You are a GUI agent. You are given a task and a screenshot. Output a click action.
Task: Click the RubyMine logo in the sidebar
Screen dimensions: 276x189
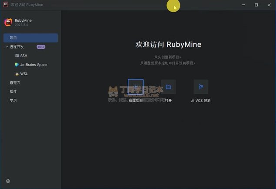pyautogui.click(x=8, y=23)
